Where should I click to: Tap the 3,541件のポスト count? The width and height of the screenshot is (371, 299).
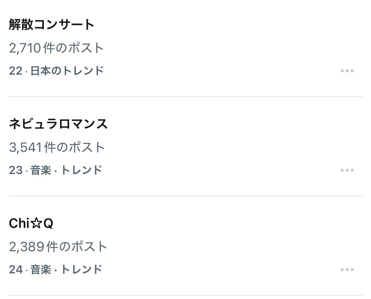(57, 147)
